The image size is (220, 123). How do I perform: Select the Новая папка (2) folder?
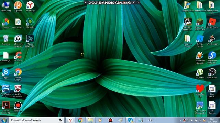212,8
